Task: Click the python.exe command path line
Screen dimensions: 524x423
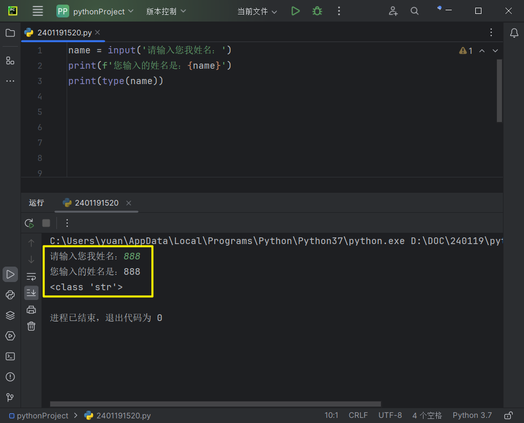Action: tap(276, 241)
